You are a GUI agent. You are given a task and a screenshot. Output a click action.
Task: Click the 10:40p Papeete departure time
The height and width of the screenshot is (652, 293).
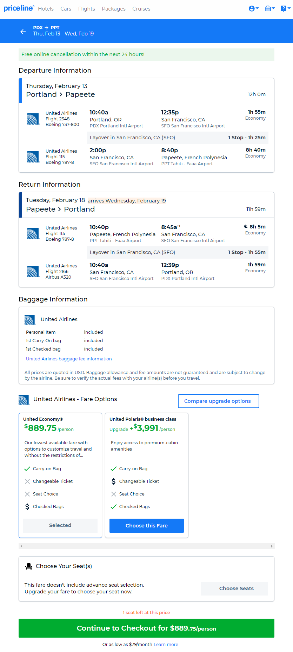click(x=99, y=227)
